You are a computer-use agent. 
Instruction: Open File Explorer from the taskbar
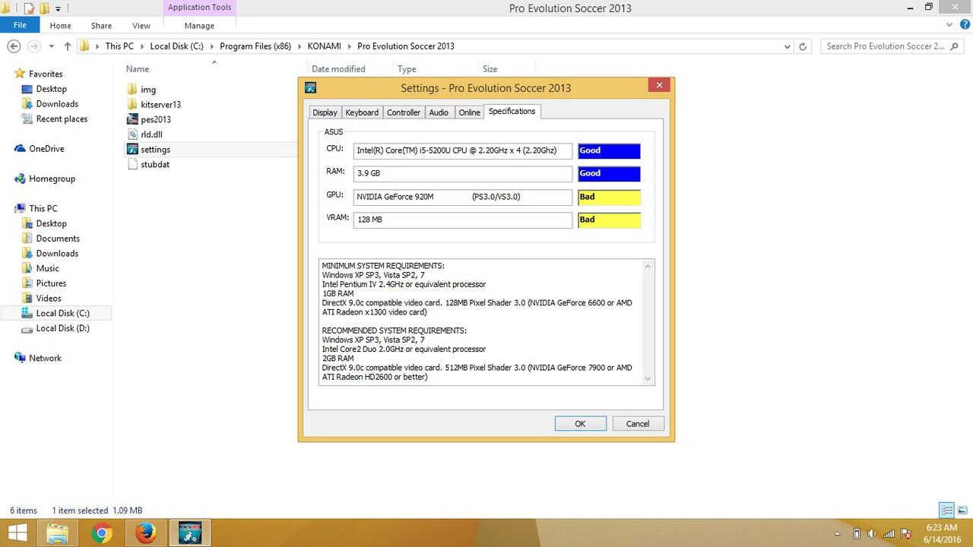tap(58, 533)
